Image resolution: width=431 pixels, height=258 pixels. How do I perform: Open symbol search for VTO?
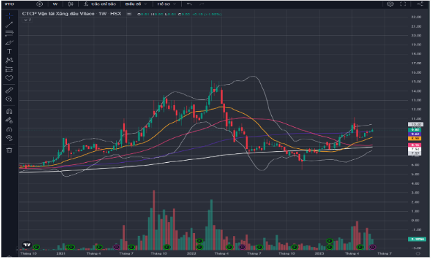pyautogui.click(x=9, y=4)
